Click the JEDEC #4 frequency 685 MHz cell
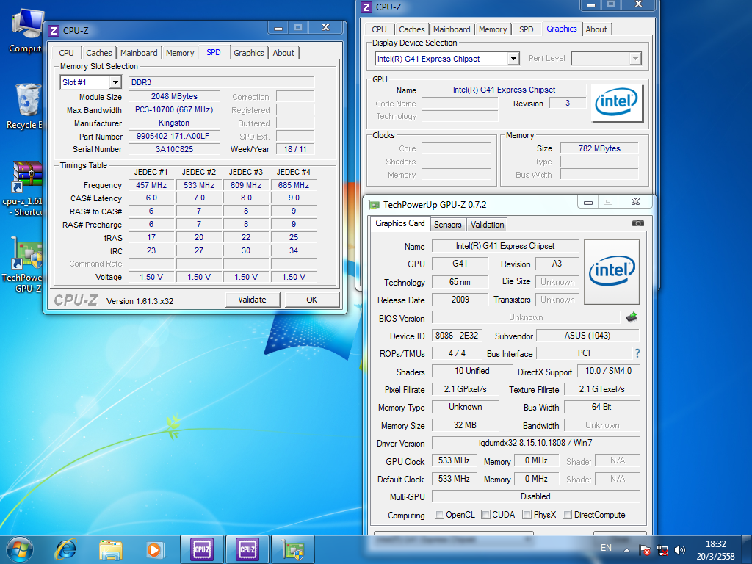This screenshot has width=752, height=564. click(x=294, y=185)
